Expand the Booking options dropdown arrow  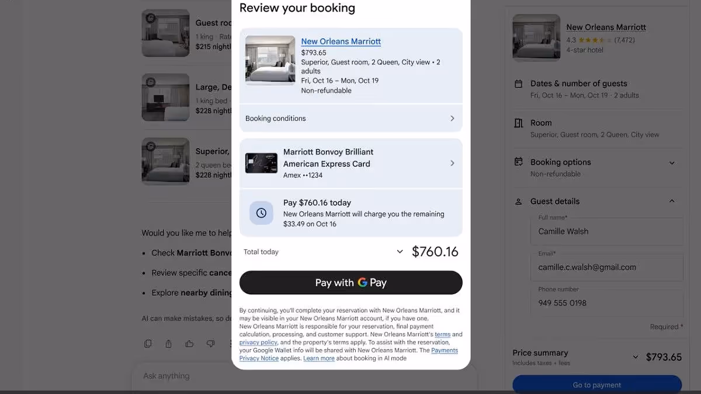coord(672,163)
